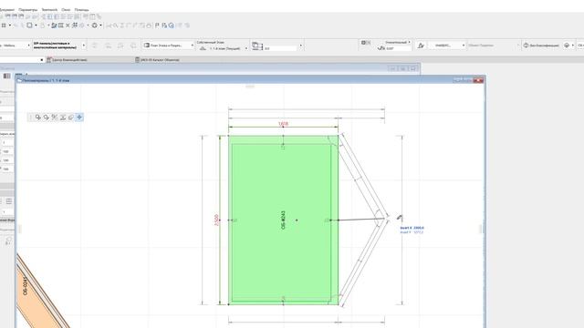584x328 pixels.
Task: Click the square frame toolbar icon
Action: (29, 26)
